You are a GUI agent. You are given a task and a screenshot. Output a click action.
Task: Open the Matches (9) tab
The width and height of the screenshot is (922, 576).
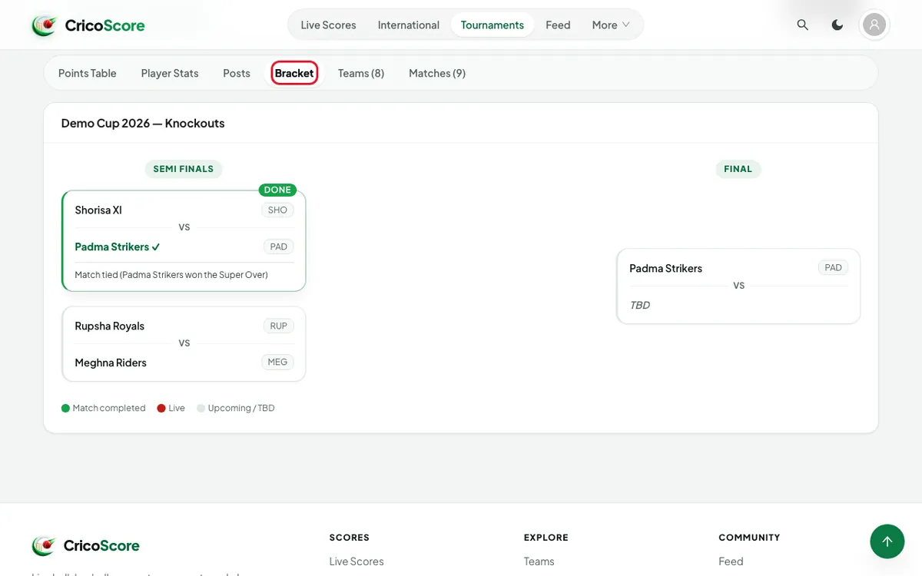(x=437, y=73)
